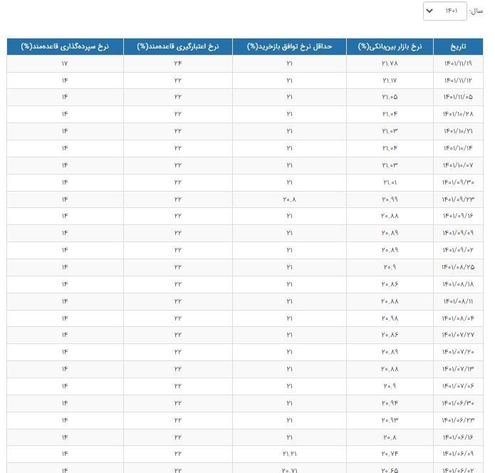Select the date cell 1401/11/12
This screenshot has width=495, height=473.
(458, 80)
